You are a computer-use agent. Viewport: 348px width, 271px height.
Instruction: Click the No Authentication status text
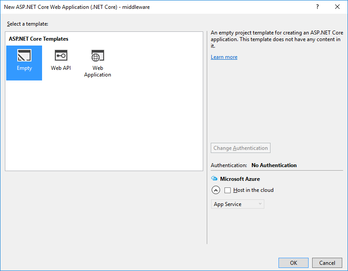(x=274, y=165)
